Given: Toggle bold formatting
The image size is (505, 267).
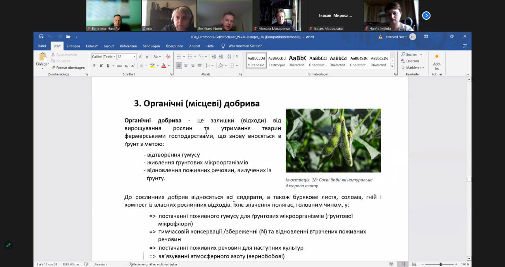Looking at the screenshot, I should tap(95, 66).
